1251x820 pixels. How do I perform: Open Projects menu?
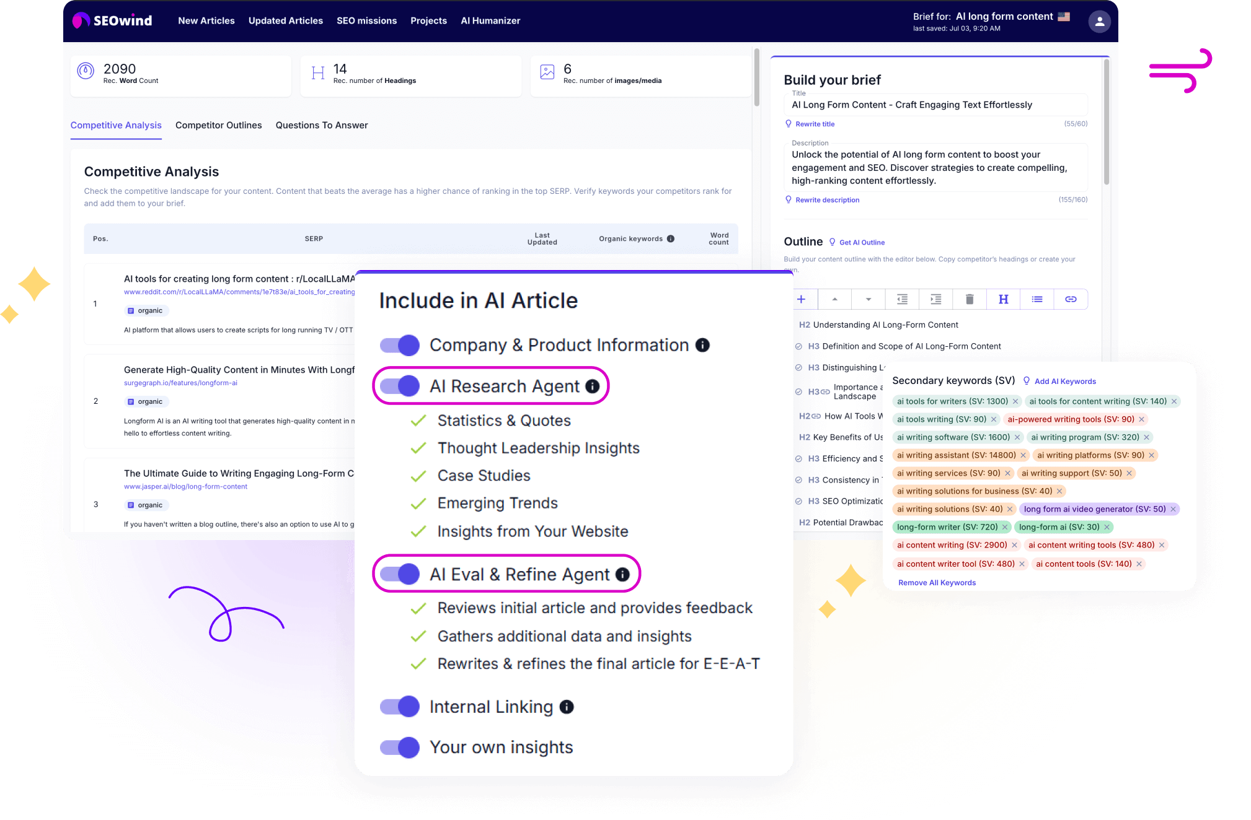coord(428,20)
